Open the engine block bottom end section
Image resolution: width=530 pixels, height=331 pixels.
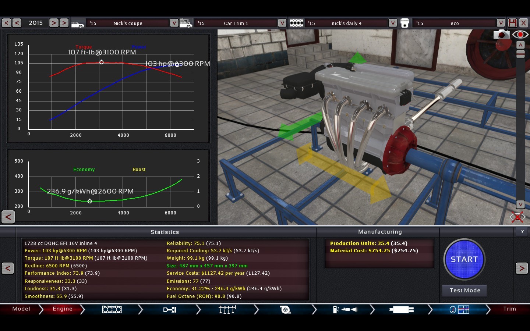coord(112,310)
